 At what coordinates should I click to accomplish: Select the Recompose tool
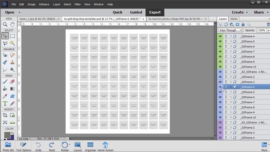coord(12,115)
